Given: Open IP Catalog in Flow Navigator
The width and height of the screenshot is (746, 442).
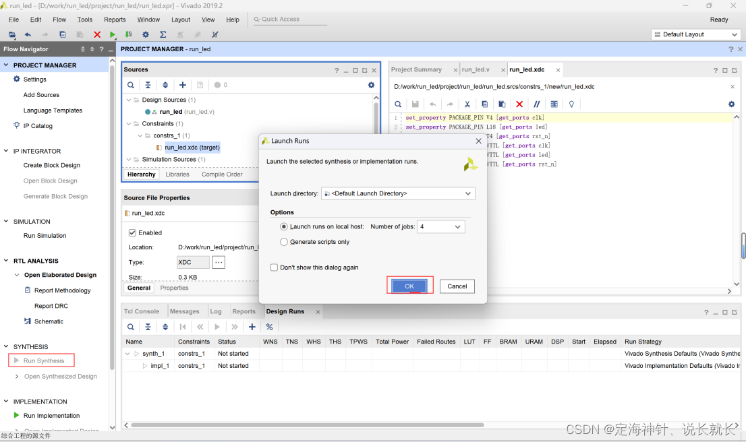Looking at the screenshot, I should [x=38, y=126].
